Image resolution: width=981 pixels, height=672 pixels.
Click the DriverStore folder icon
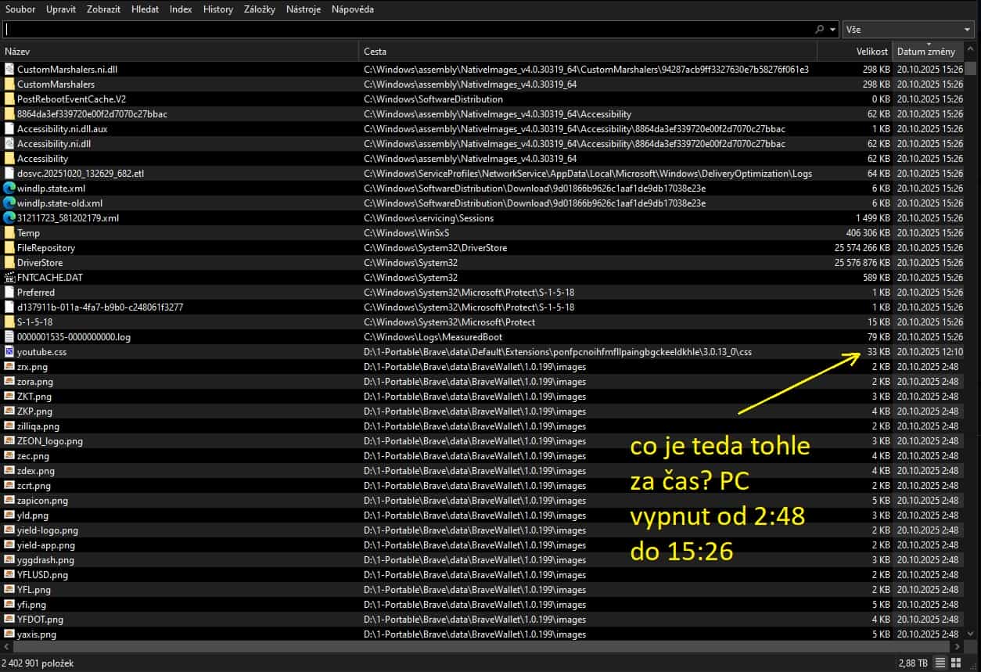[9, 263]
